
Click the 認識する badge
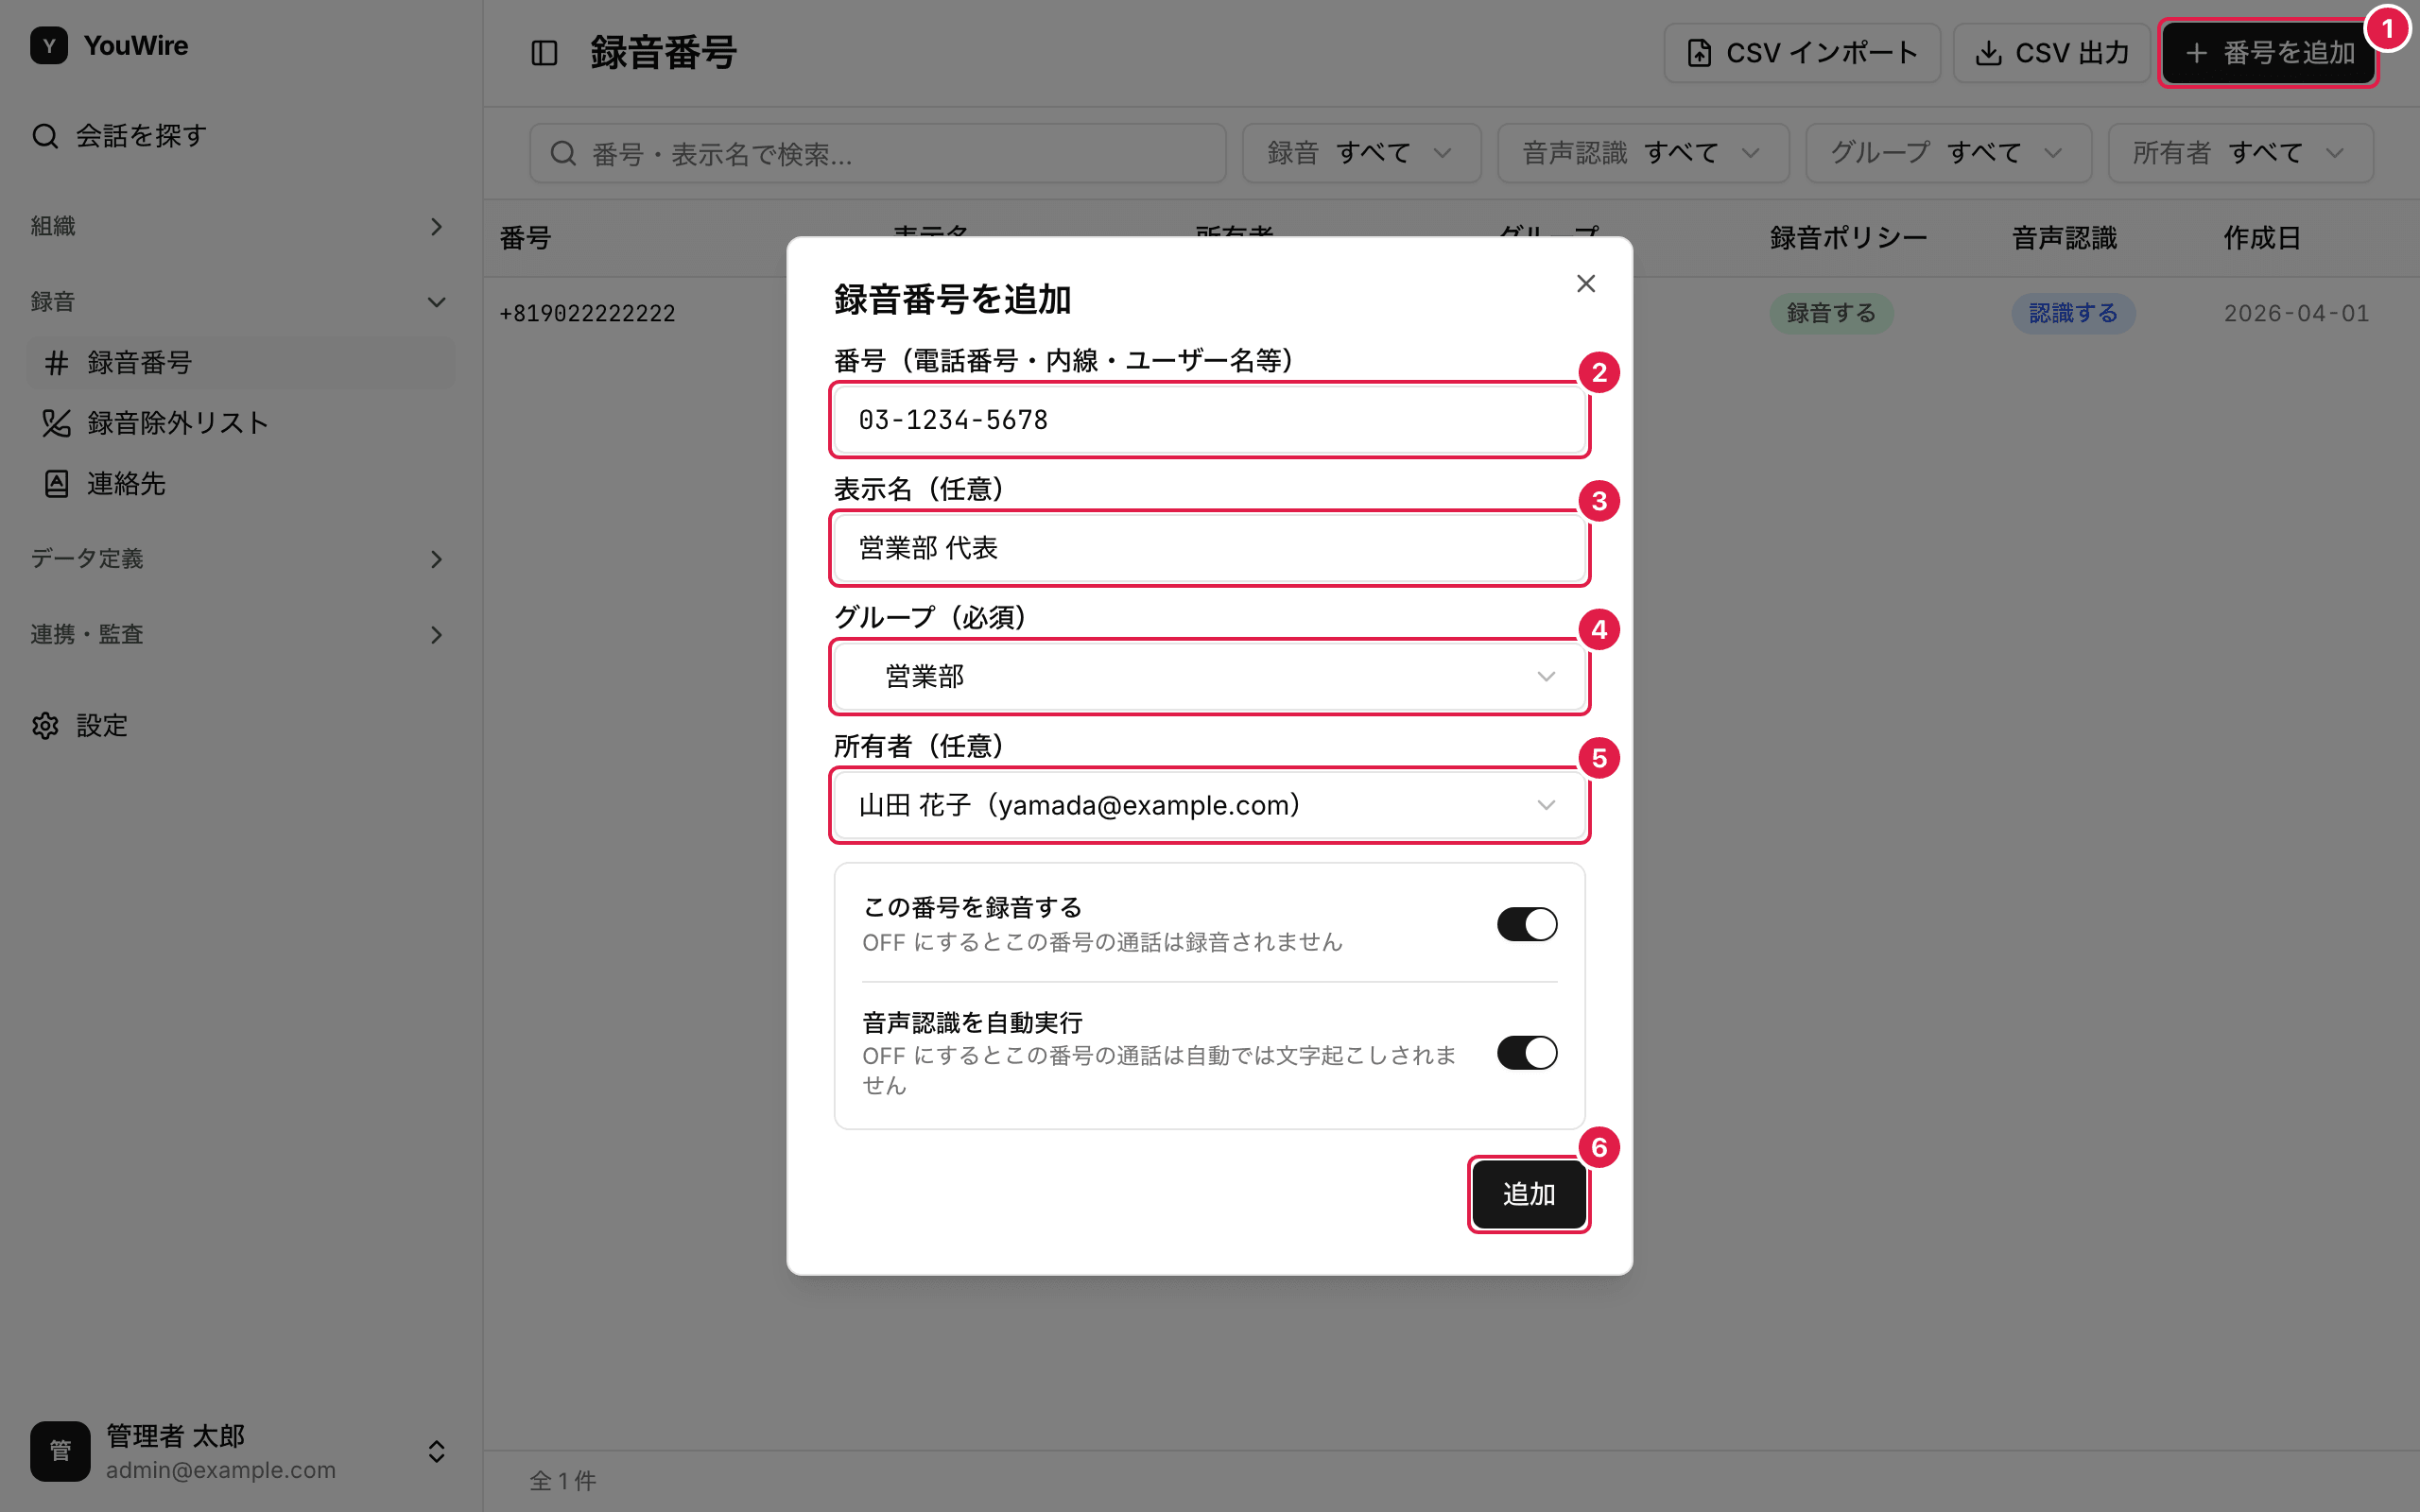2073,314
